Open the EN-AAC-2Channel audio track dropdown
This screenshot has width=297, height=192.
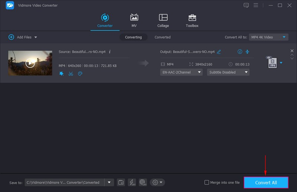coord(181,72)
